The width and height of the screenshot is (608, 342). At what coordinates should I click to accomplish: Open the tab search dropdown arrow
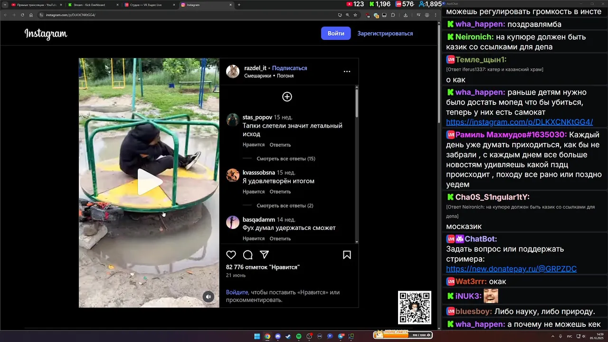point(4,5)
